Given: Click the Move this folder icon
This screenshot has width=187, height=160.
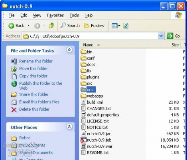Looking at the screenshot, I should tap(14, 69).
